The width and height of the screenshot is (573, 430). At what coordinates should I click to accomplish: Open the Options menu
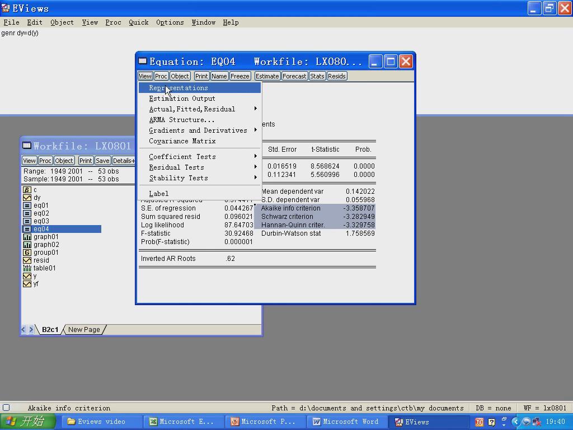pos(170,22)
